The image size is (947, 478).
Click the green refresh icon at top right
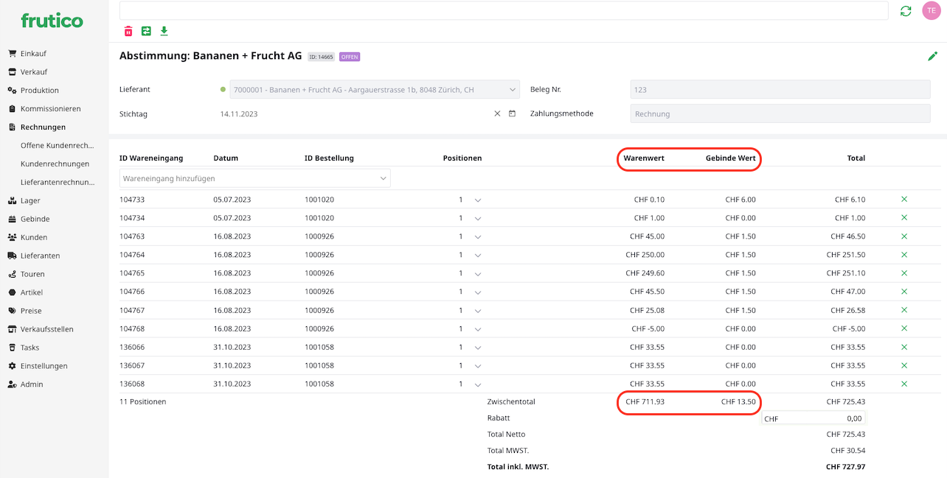(906, 11)
